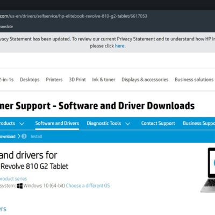Click the Windows logo icon
This screenshot has height=215, width=215.
[x=20, y=186]
